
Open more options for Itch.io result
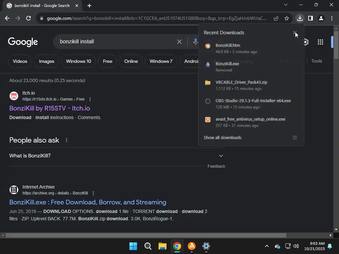pyautogui.click(x=90, y=99)
